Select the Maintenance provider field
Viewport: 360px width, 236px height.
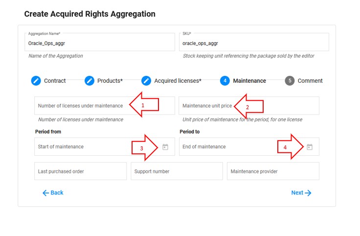tap(273, 171)
